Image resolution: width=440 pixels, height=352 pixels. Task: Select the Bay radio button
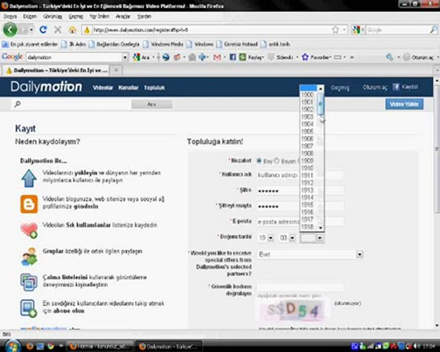click(259, 161)
